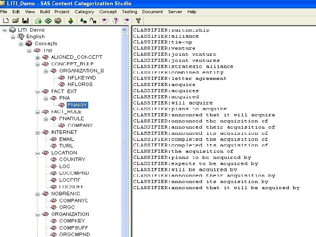The height and width of the screenshot is (237, 316).
Task: Click the tree panel scrollbar thumb
Action: [124, 141]
